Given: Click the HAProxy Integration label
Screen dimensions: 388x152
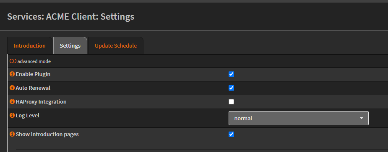Looking at the screenshot, I should (41, 101).
